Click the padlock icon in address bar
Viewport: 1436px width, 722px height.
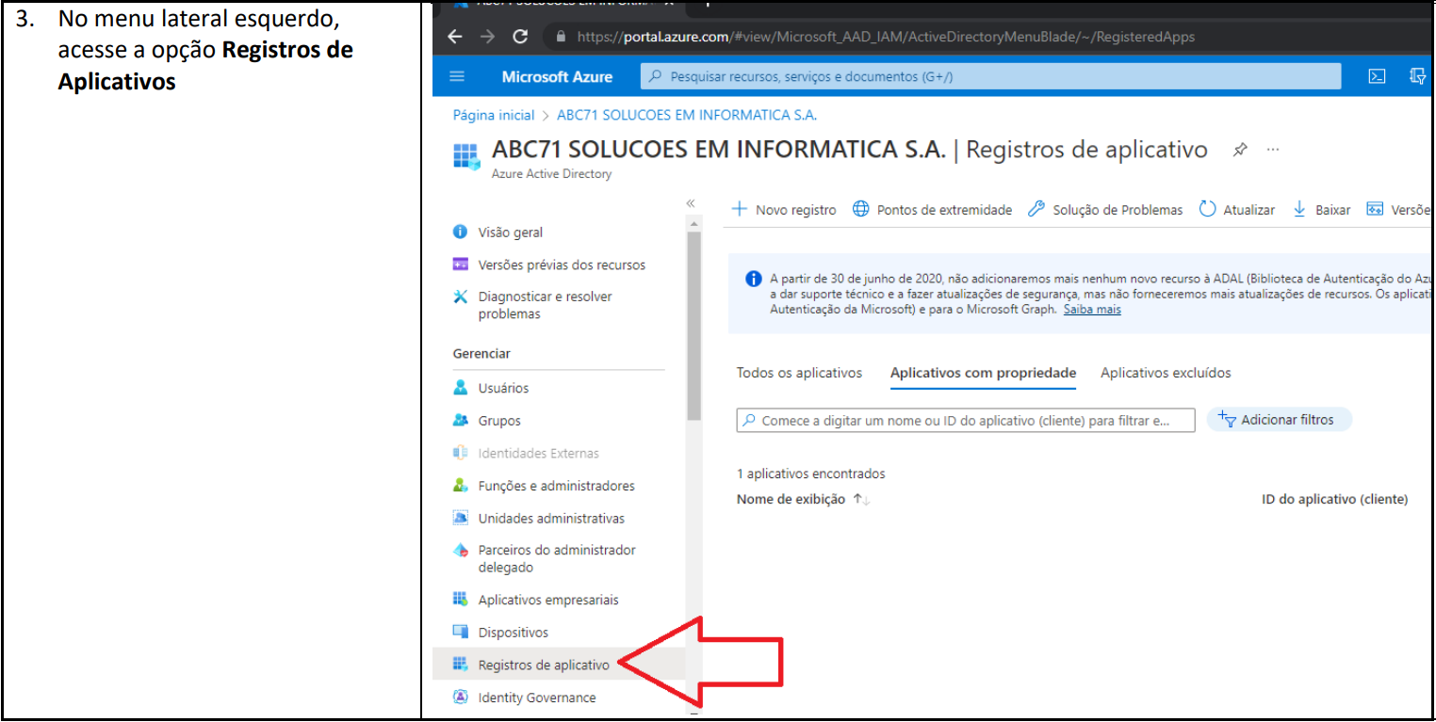pos(562,37)
